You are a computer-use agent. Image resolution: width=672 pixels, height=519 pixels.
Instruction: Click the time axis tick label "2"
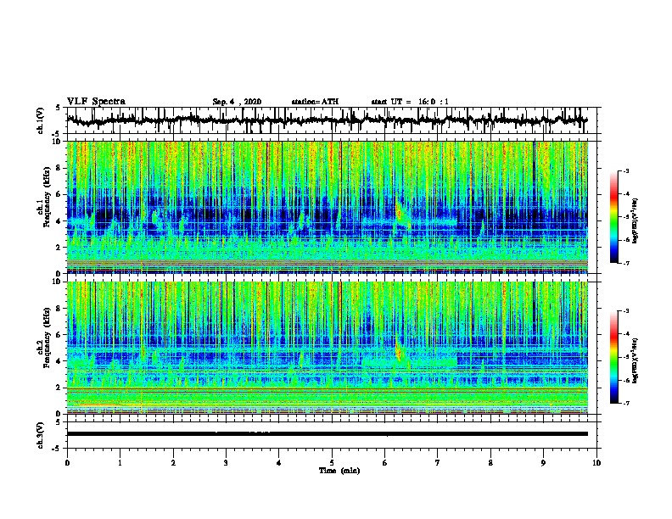pos(173,462)
